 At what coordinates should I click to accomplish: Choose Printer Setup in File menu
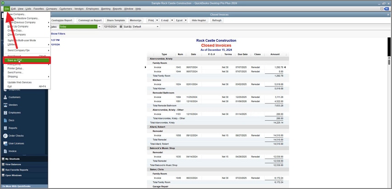click(27, 68)
